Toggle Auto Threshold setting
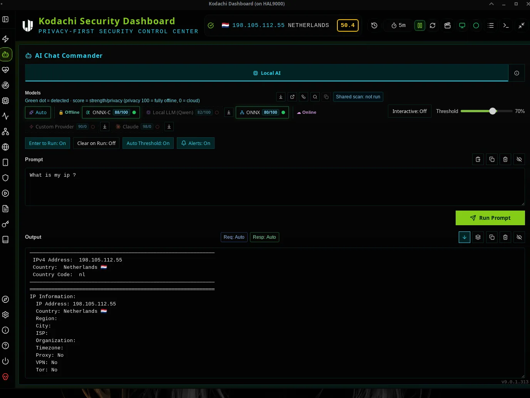 [148, 143]
